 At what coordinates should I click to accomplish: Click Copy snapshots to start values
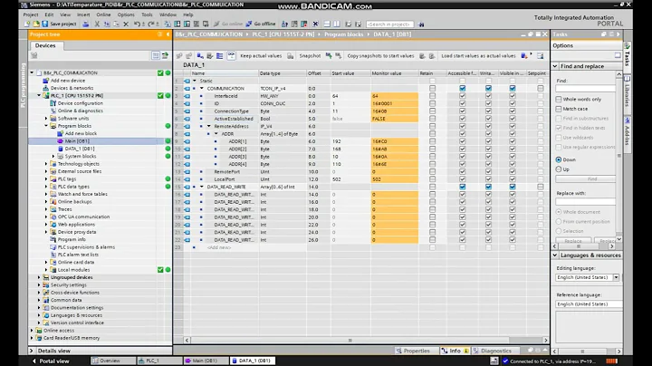(x=380, y=56)
